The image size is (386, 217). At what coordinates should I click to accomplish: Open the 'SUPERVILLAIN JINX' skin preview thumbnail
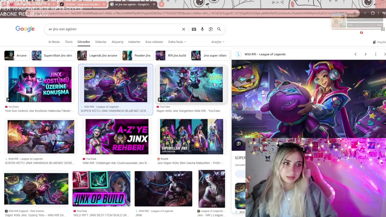click(191, 137)
